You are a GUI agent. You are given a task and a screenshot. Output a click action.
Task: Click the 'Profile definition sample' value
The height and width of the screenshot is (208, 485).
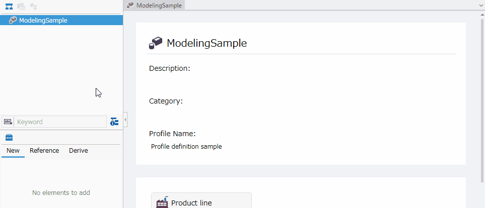pos(186,147)
